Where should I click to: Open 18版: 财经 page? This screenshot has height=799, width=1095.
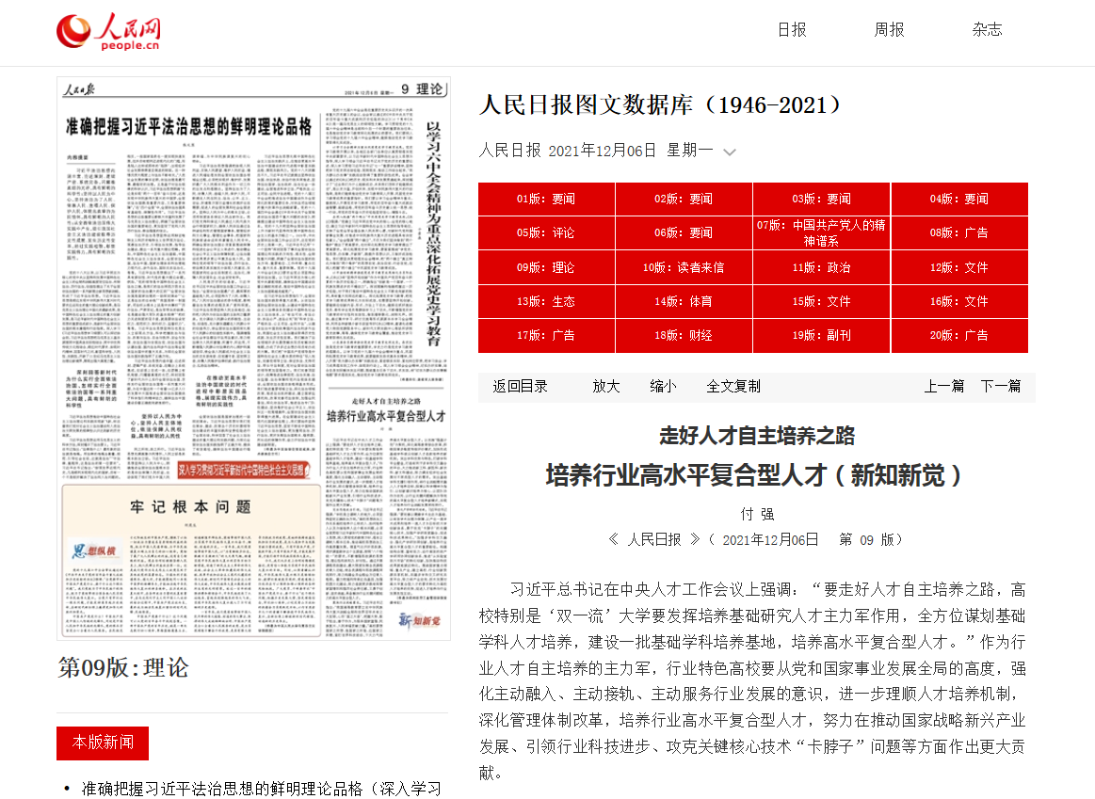pyautogui.click(x=684, y=335)
